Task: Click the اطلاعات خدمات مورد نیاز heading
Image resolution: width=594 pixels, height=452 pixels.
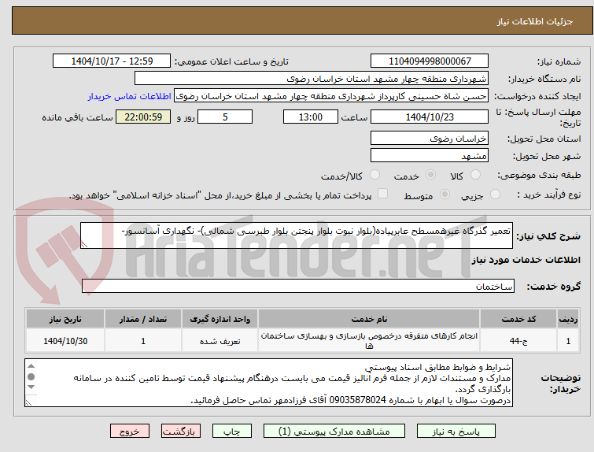Action: (526, 260)
